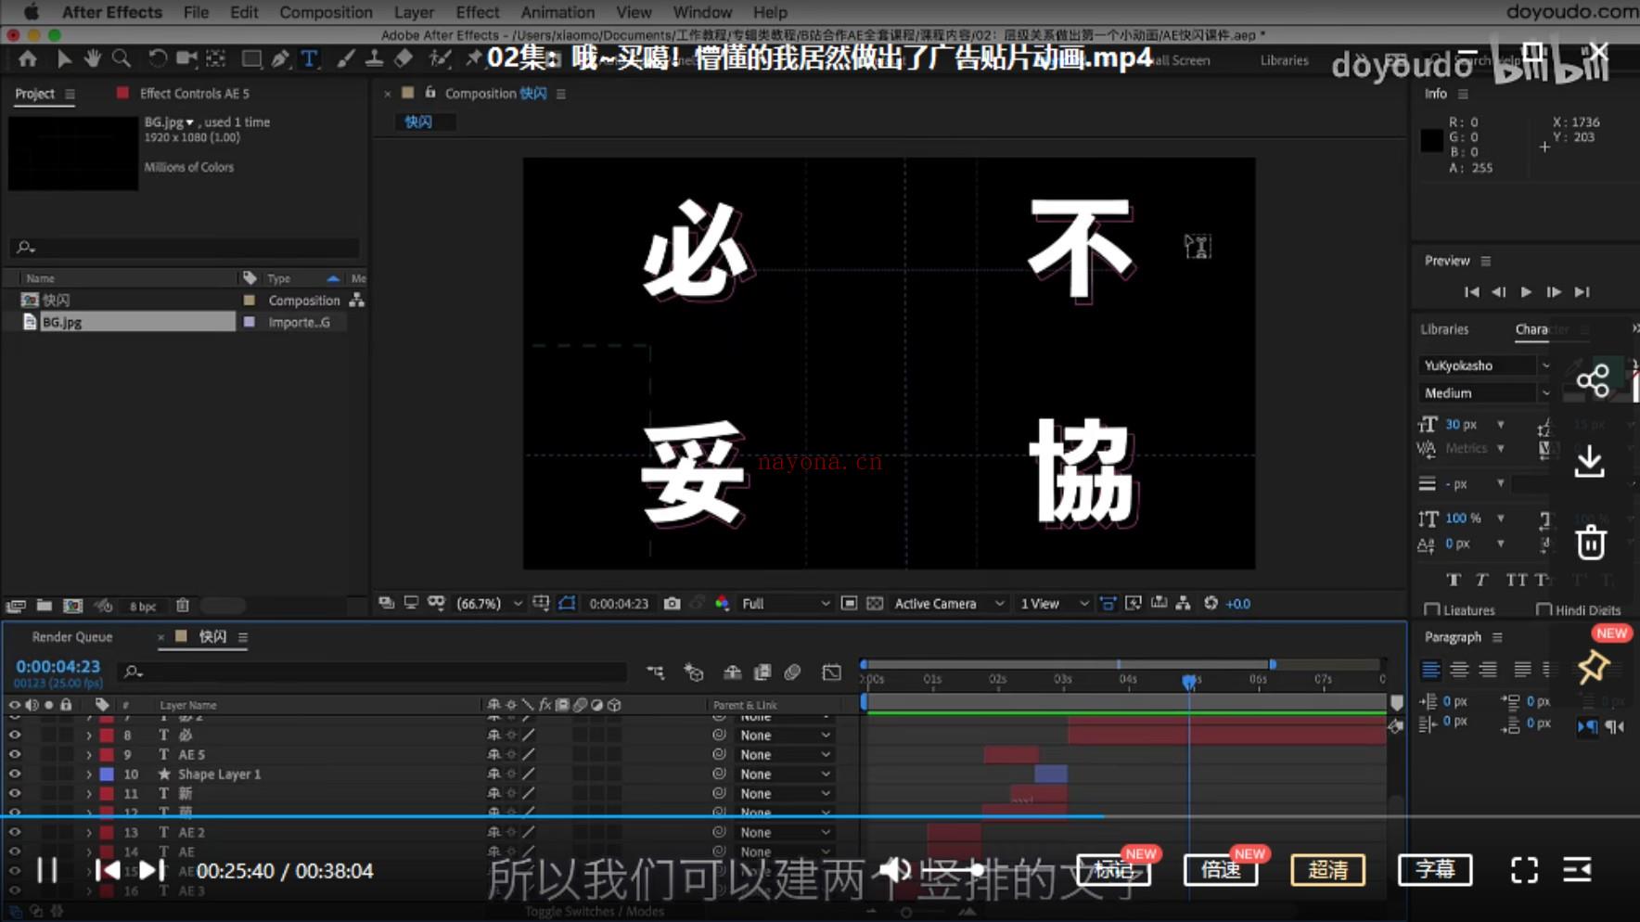Switch to Effect Controls AE 5 tab
Viewport: 1640px width, 922px height.
194,93
